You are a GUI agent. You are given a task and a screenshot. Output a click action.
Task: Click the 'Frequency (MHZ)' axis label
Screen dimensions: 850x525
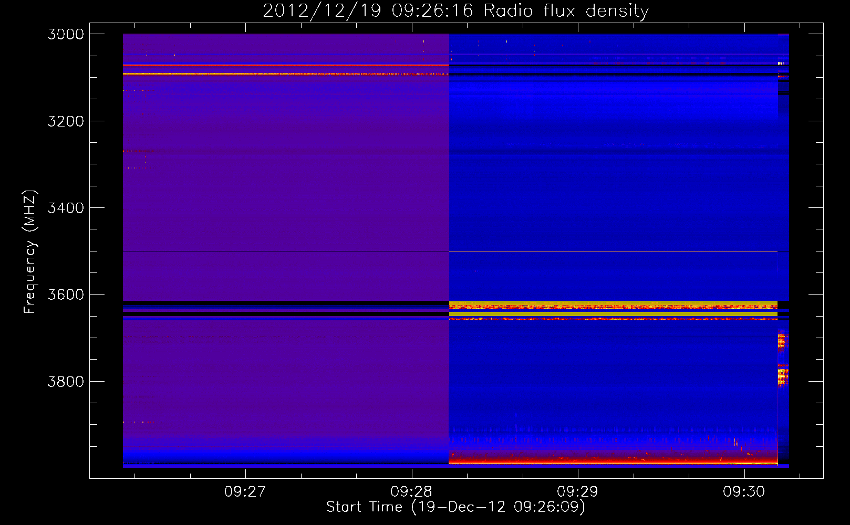point(30,252)
